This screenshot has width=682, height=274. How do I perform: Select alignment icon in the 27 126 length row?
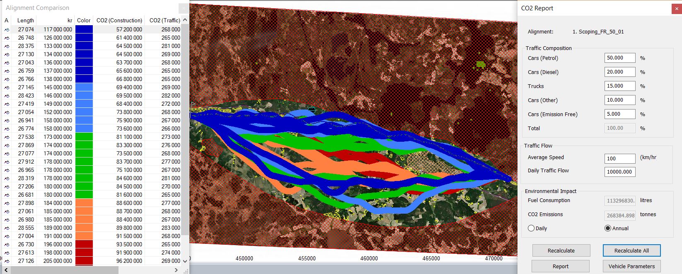click(7, 261)
